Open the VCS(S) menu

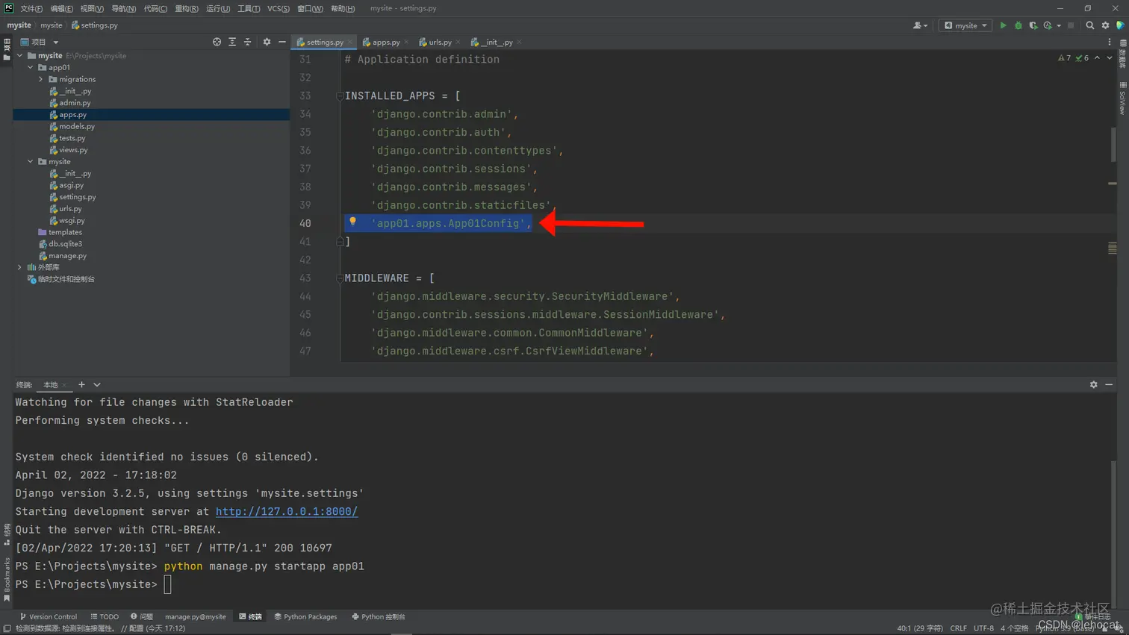click(279, 8)
